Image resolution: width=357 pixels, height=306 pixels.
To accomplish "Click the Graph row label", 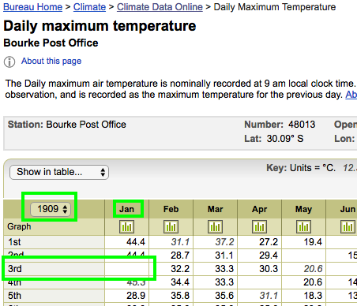I will [x=19, y=226].
